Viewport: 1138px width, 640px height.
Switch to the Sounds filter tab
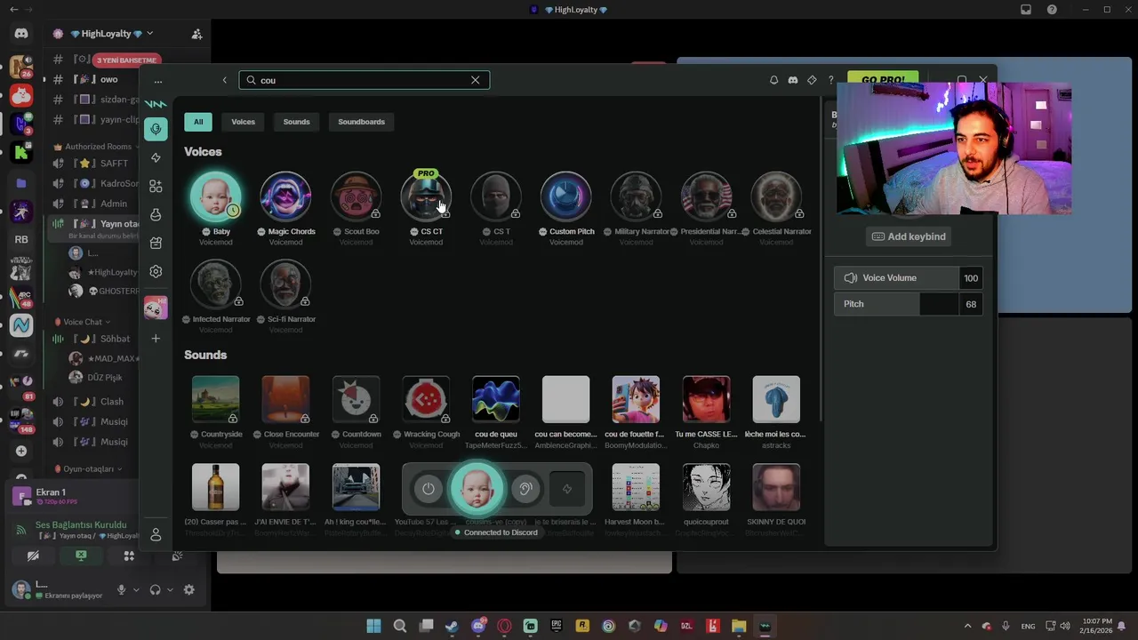[x=296, y=122]
